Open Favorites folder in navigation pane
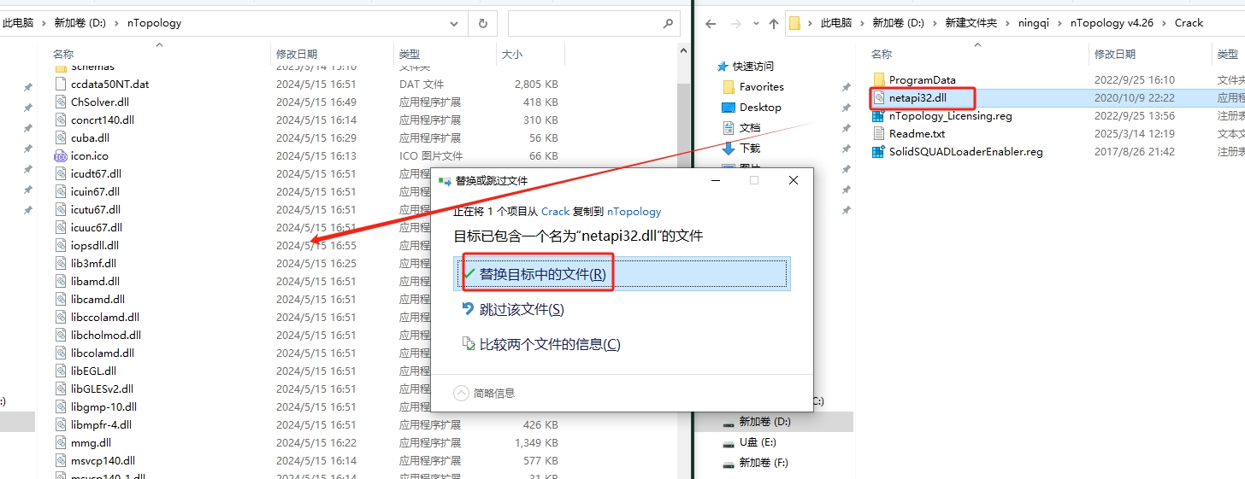Image resolution: width=1245 pixels, height=479 pixels. tap(761, 86)
